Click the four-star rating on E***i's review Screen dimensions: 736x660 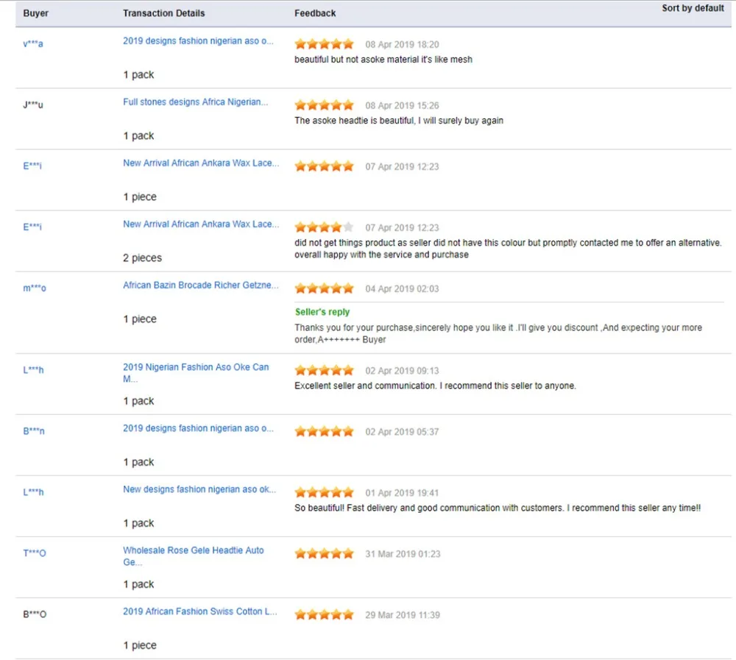tap(324, 227)
